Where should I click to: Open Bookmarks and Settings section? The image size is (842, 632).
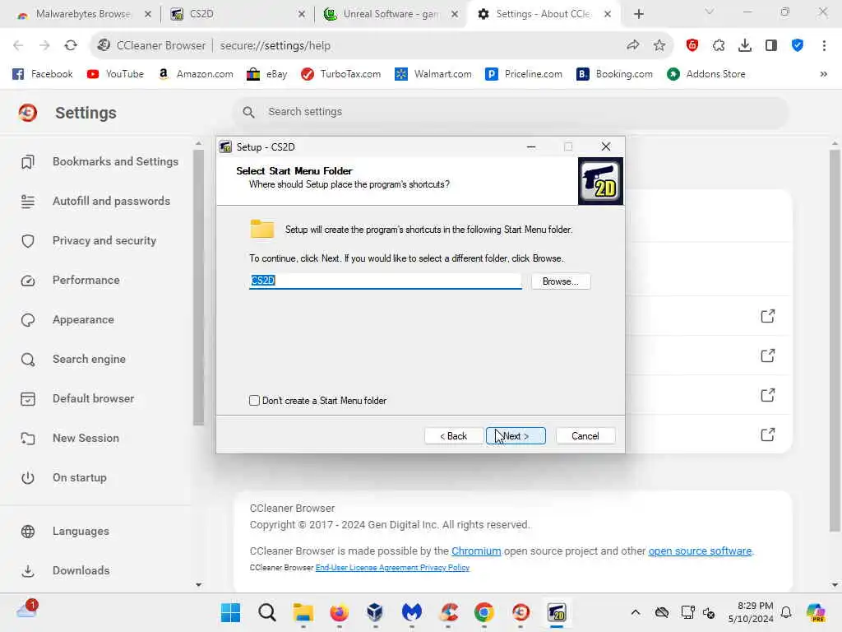tap(99, 162)
